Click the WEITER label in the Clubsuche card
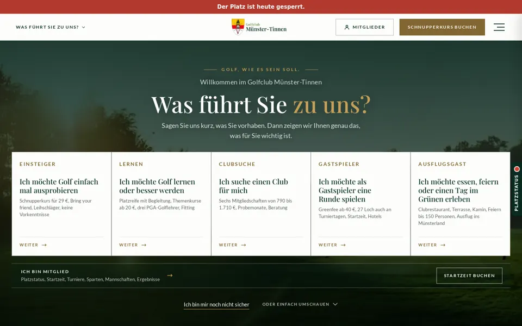 228,245
